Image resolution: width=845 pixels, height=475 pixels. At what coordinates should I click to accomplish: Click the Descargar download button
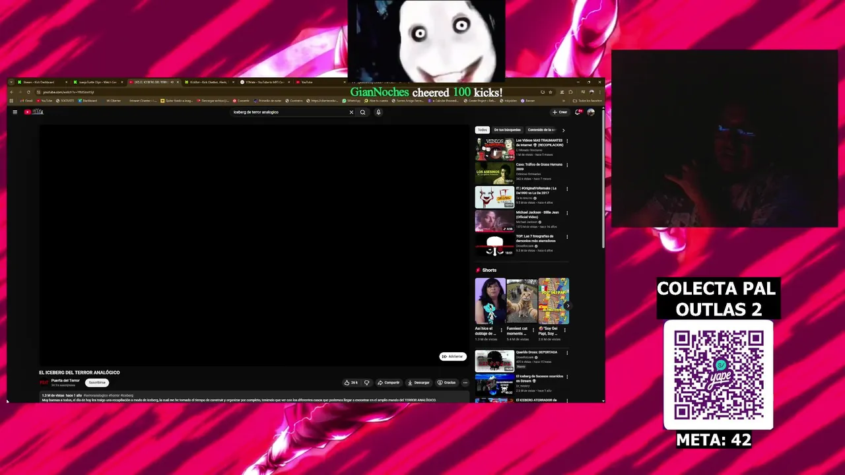coord(419,383)
